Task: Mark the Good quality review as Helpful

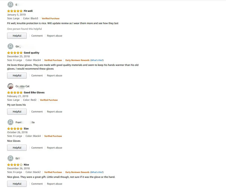Action: pos(17,75)
